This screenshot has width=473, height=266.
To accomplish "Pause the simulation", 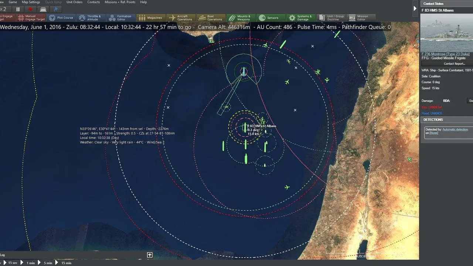I will tap(18, 9).
